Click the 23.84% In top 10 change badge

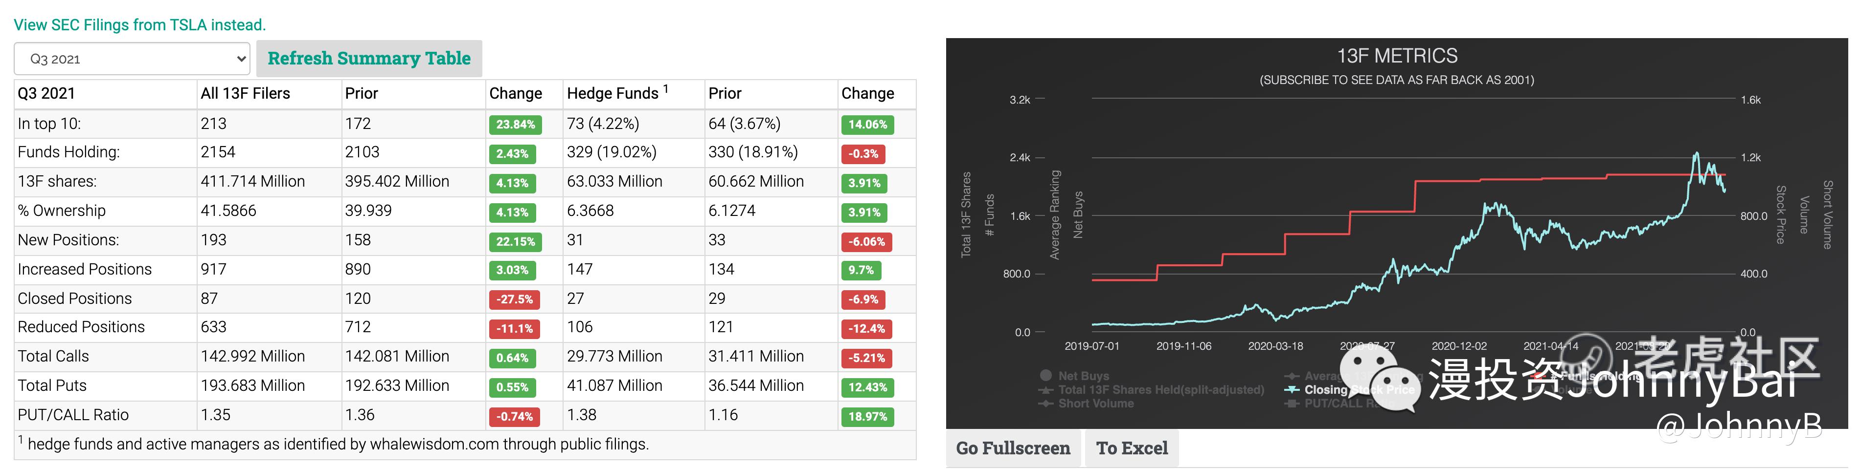(515, 124)
